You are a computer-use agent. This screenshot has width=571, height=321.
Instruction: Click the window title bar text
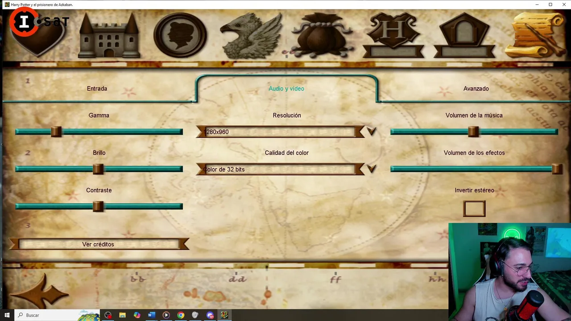42,4
